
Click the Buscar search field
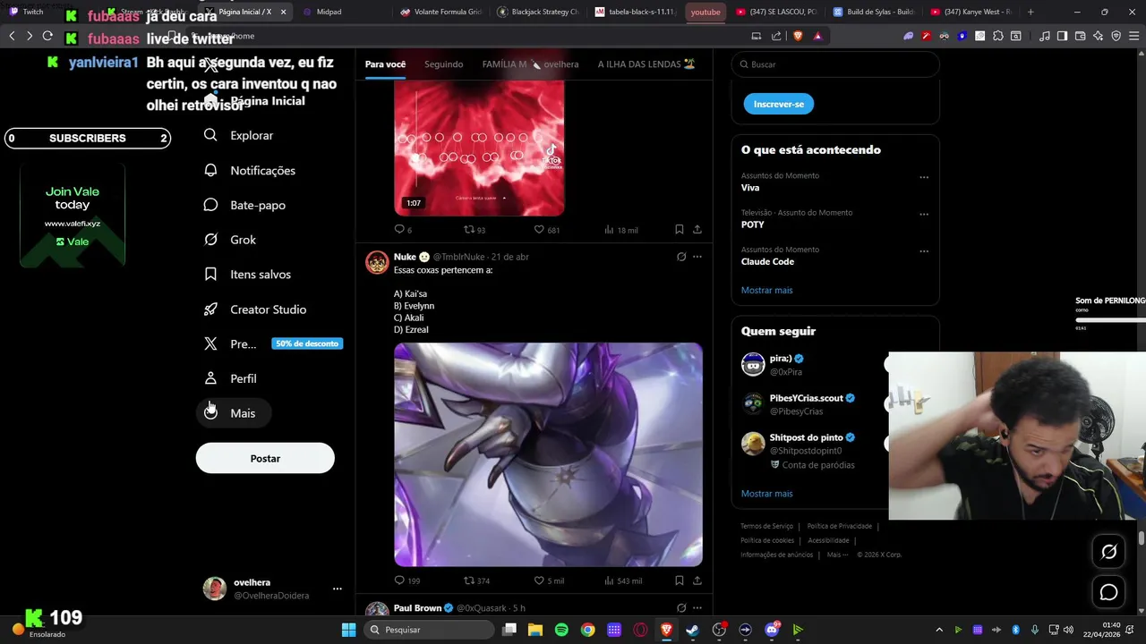(835, 64)
